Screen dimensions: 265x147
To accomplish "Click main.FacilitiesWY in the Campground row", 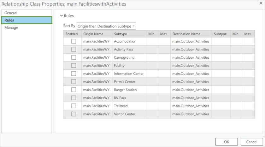I will click(x=96, y=57).
